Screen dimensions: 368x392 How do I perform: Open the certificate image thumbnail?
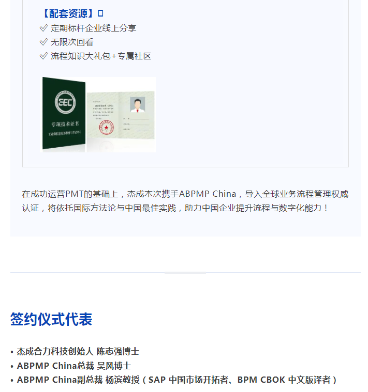point(98,115)
